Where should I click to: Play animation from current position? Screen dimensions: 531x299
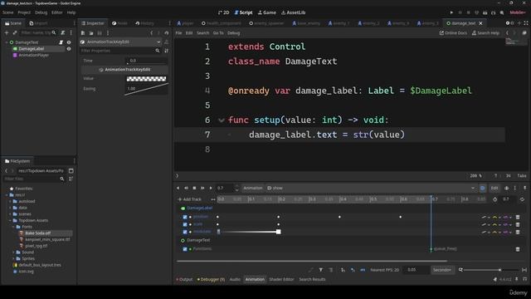coord(211,188)
